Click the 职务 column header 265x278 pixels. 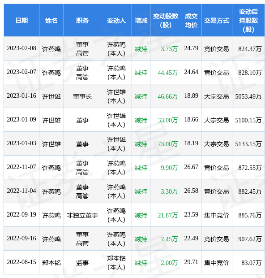point(82,21)
